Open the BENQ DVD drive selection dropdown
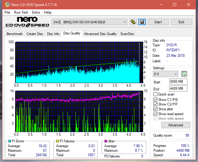 pos(89,22)
